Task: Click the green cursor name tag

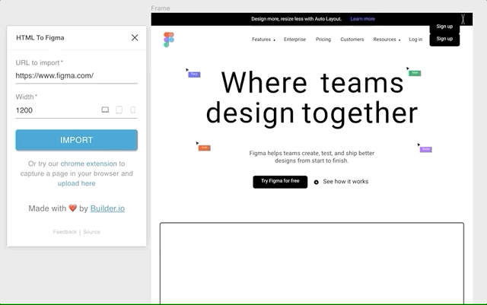Action: click(415, 73)
